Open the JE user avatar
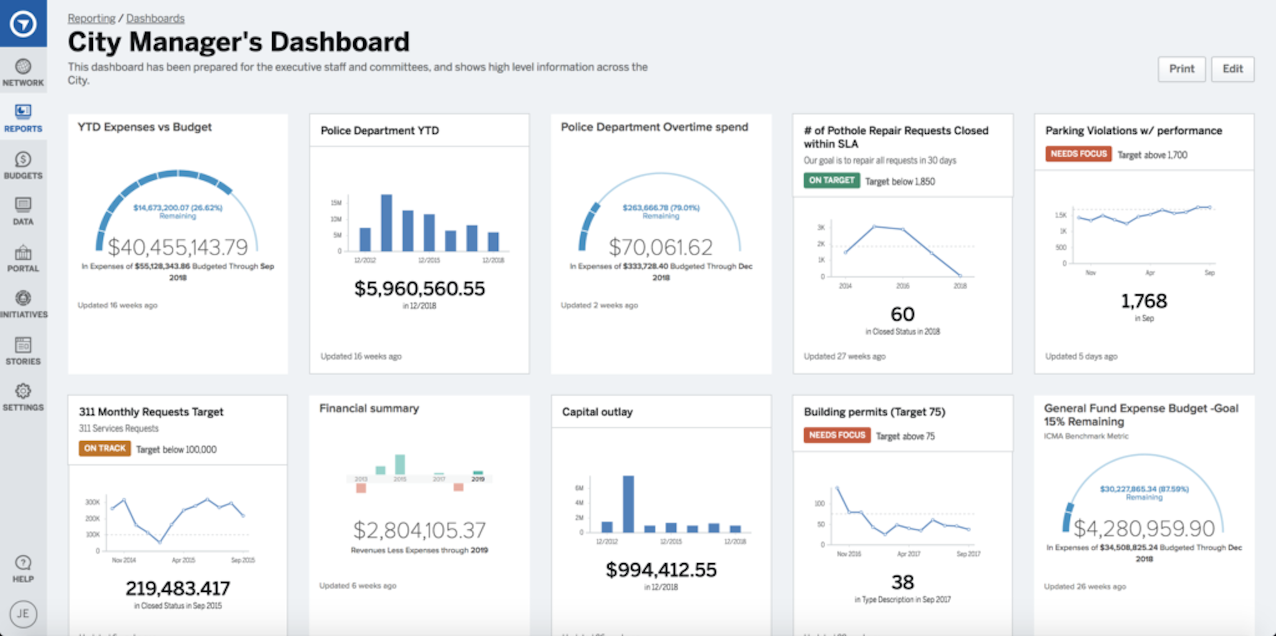 pyautogui.click(x=23, y=614)
